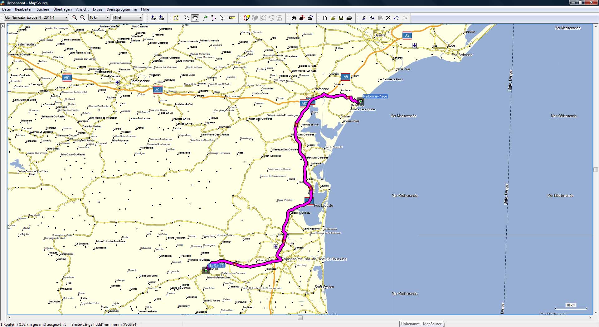This screenshot has height=327, width=599.
Task: Open the Bearbeiten menu
Action: (24, 9)
